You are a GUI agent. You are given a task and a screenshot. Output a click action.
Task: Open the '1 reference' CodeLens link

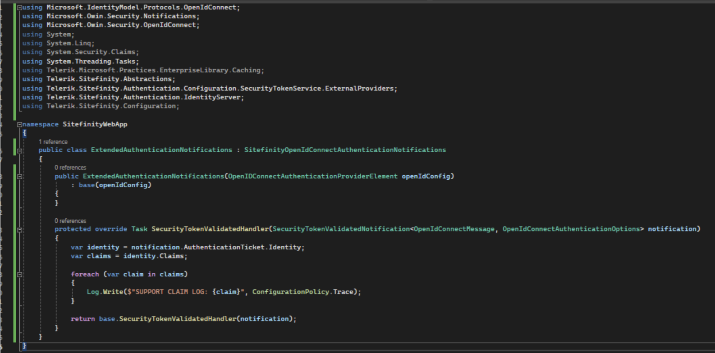point(53,142)
